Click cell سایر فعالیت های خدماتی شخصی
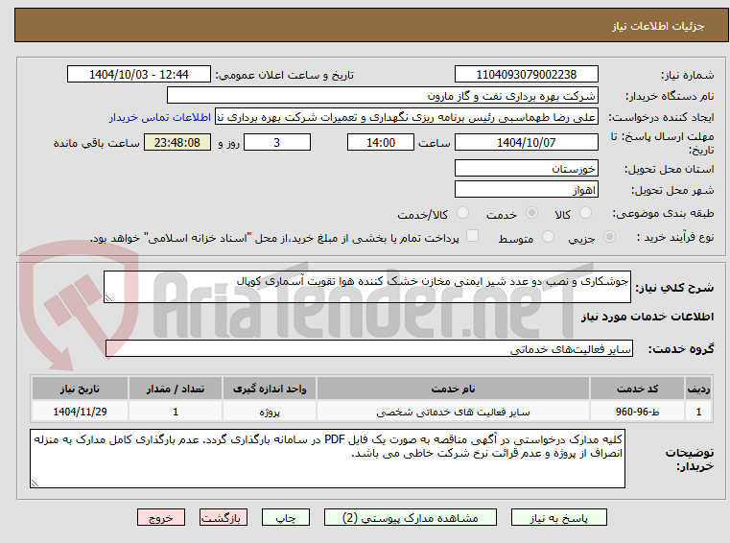Viewport: 730px width, 543px height. coord(453,412)
